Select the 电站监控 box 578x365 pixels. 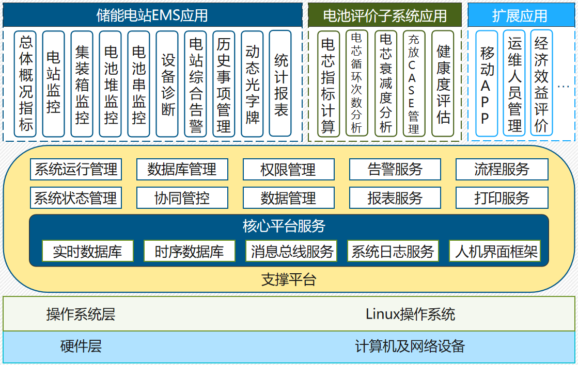(x=53, y=84)
